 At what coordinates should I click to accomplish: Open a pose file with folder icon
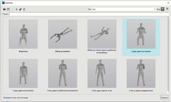tap(4, 9)
